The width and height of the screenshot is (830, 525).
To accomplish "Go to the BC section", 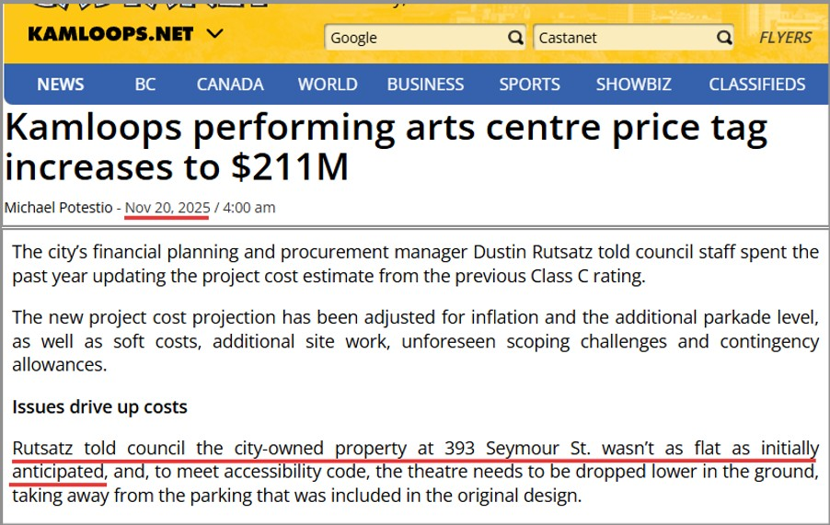I will (x=145, y=85).
